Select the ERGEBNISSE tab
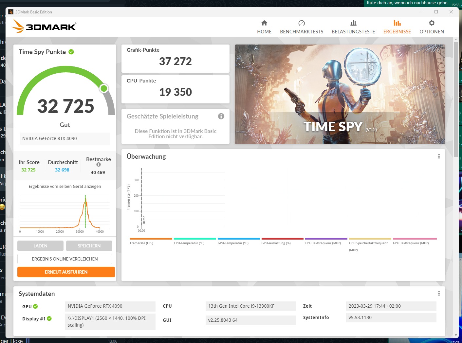Screen dimensions: 462x343 397,27
